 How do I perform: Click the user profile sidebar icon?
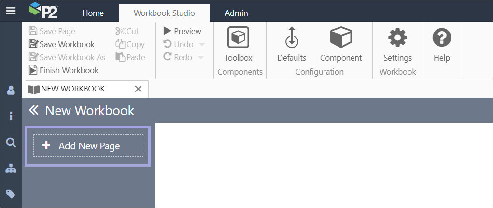pos(11,90)
